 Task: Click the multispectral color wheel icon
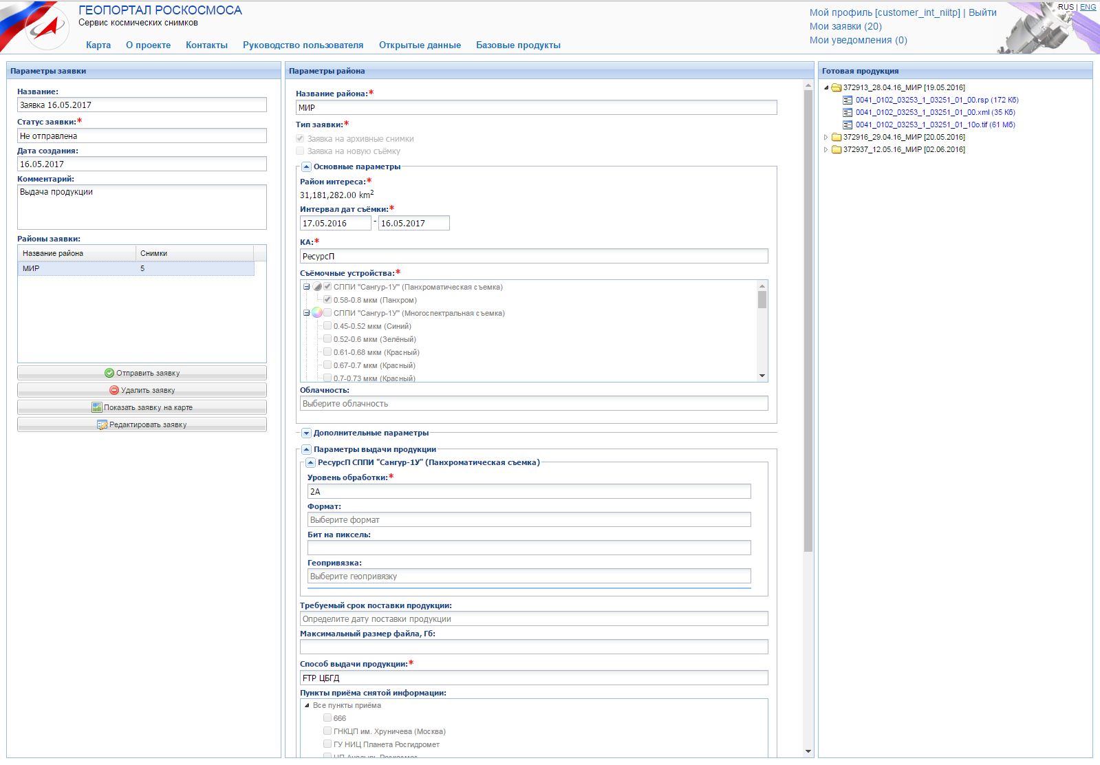point(316,313)
